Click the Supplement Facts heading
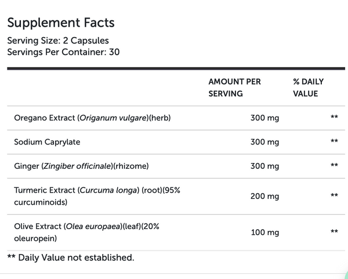Screen dimensions: 348x279 pos(61,23)
